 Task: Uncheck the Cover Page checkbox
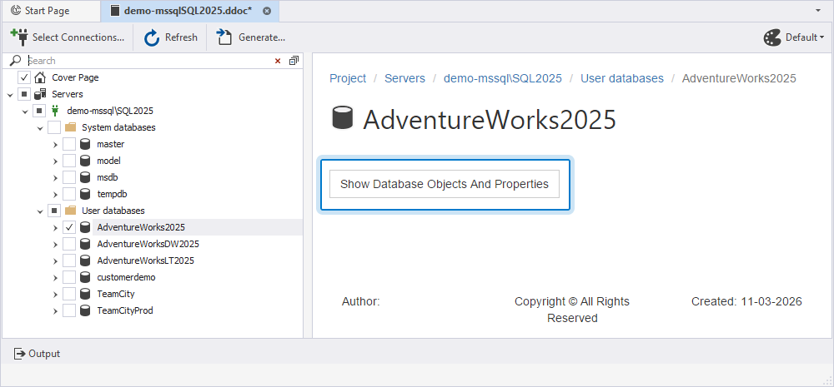pyautogui.click(x=24, y=77)
